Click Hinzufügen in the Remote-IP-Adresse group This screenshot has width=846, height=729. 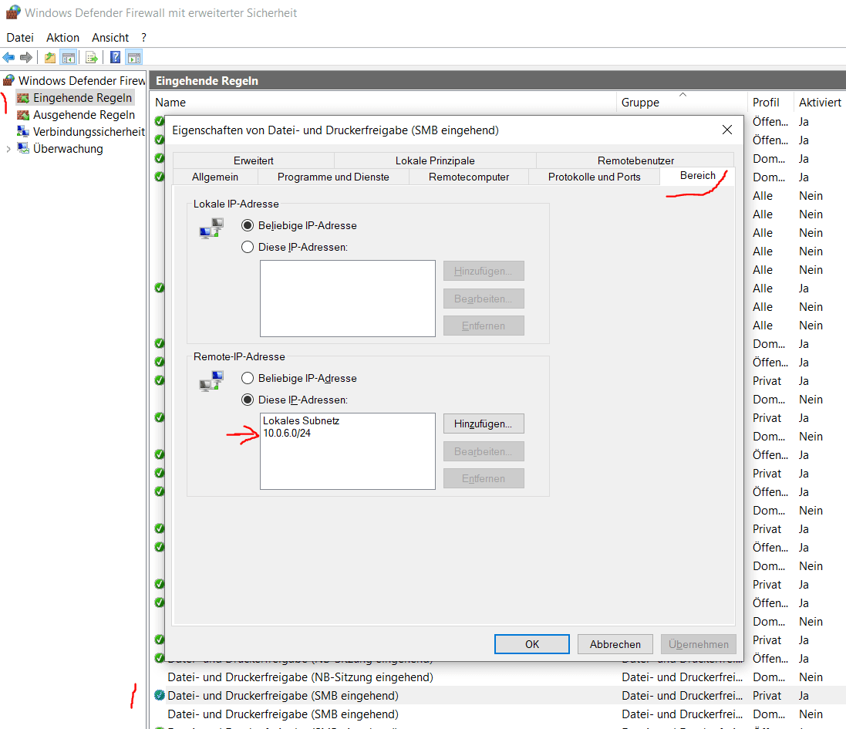(484, 424)
